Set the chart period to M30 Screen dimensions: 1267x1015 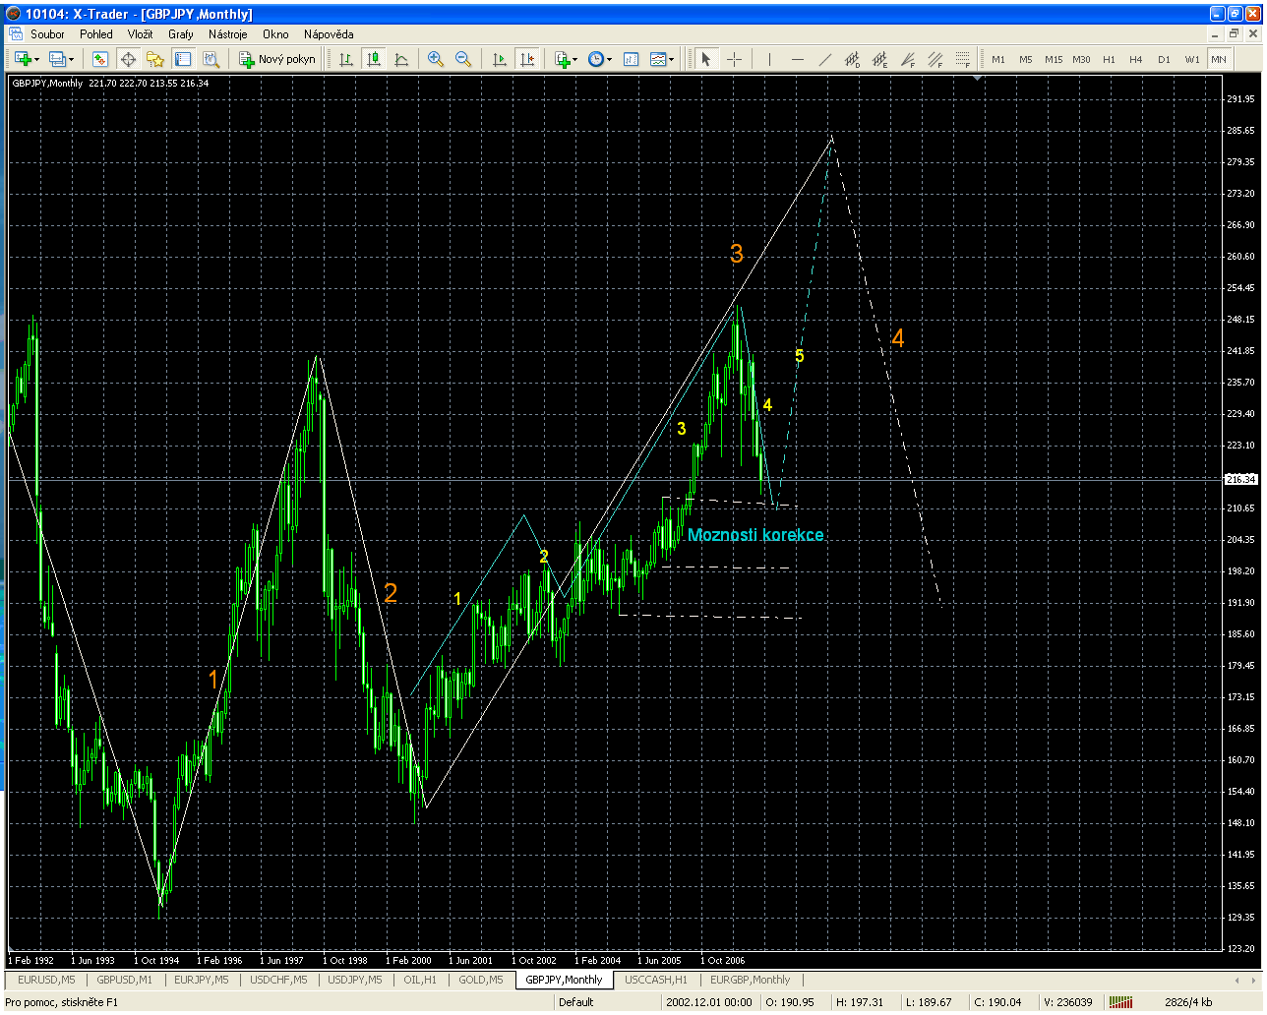pos(1081,59)
